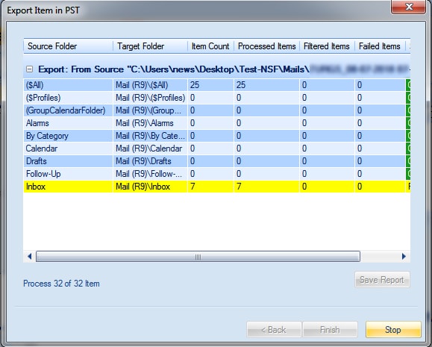Click the Processed Items column header
432x347 pixels.
pyautogui.click(x=266, y=46)
